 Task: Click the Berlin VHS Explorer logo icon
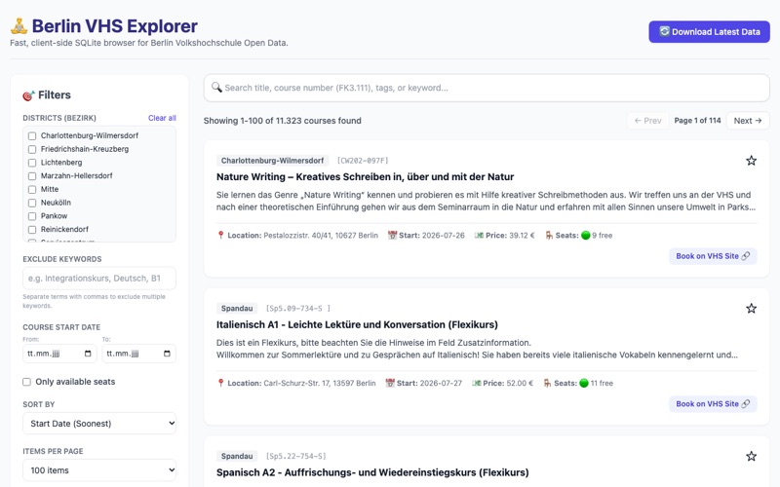19,26
